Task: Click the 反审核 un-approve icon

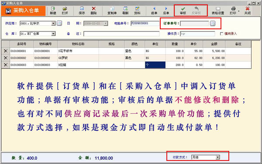Action: pyautogui.click(x=196, y=10)
